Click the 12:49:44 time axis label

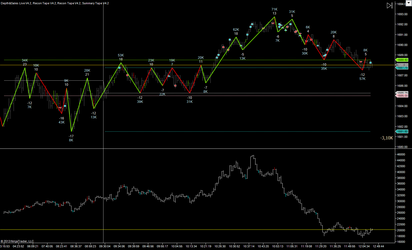tap(378, 246)
